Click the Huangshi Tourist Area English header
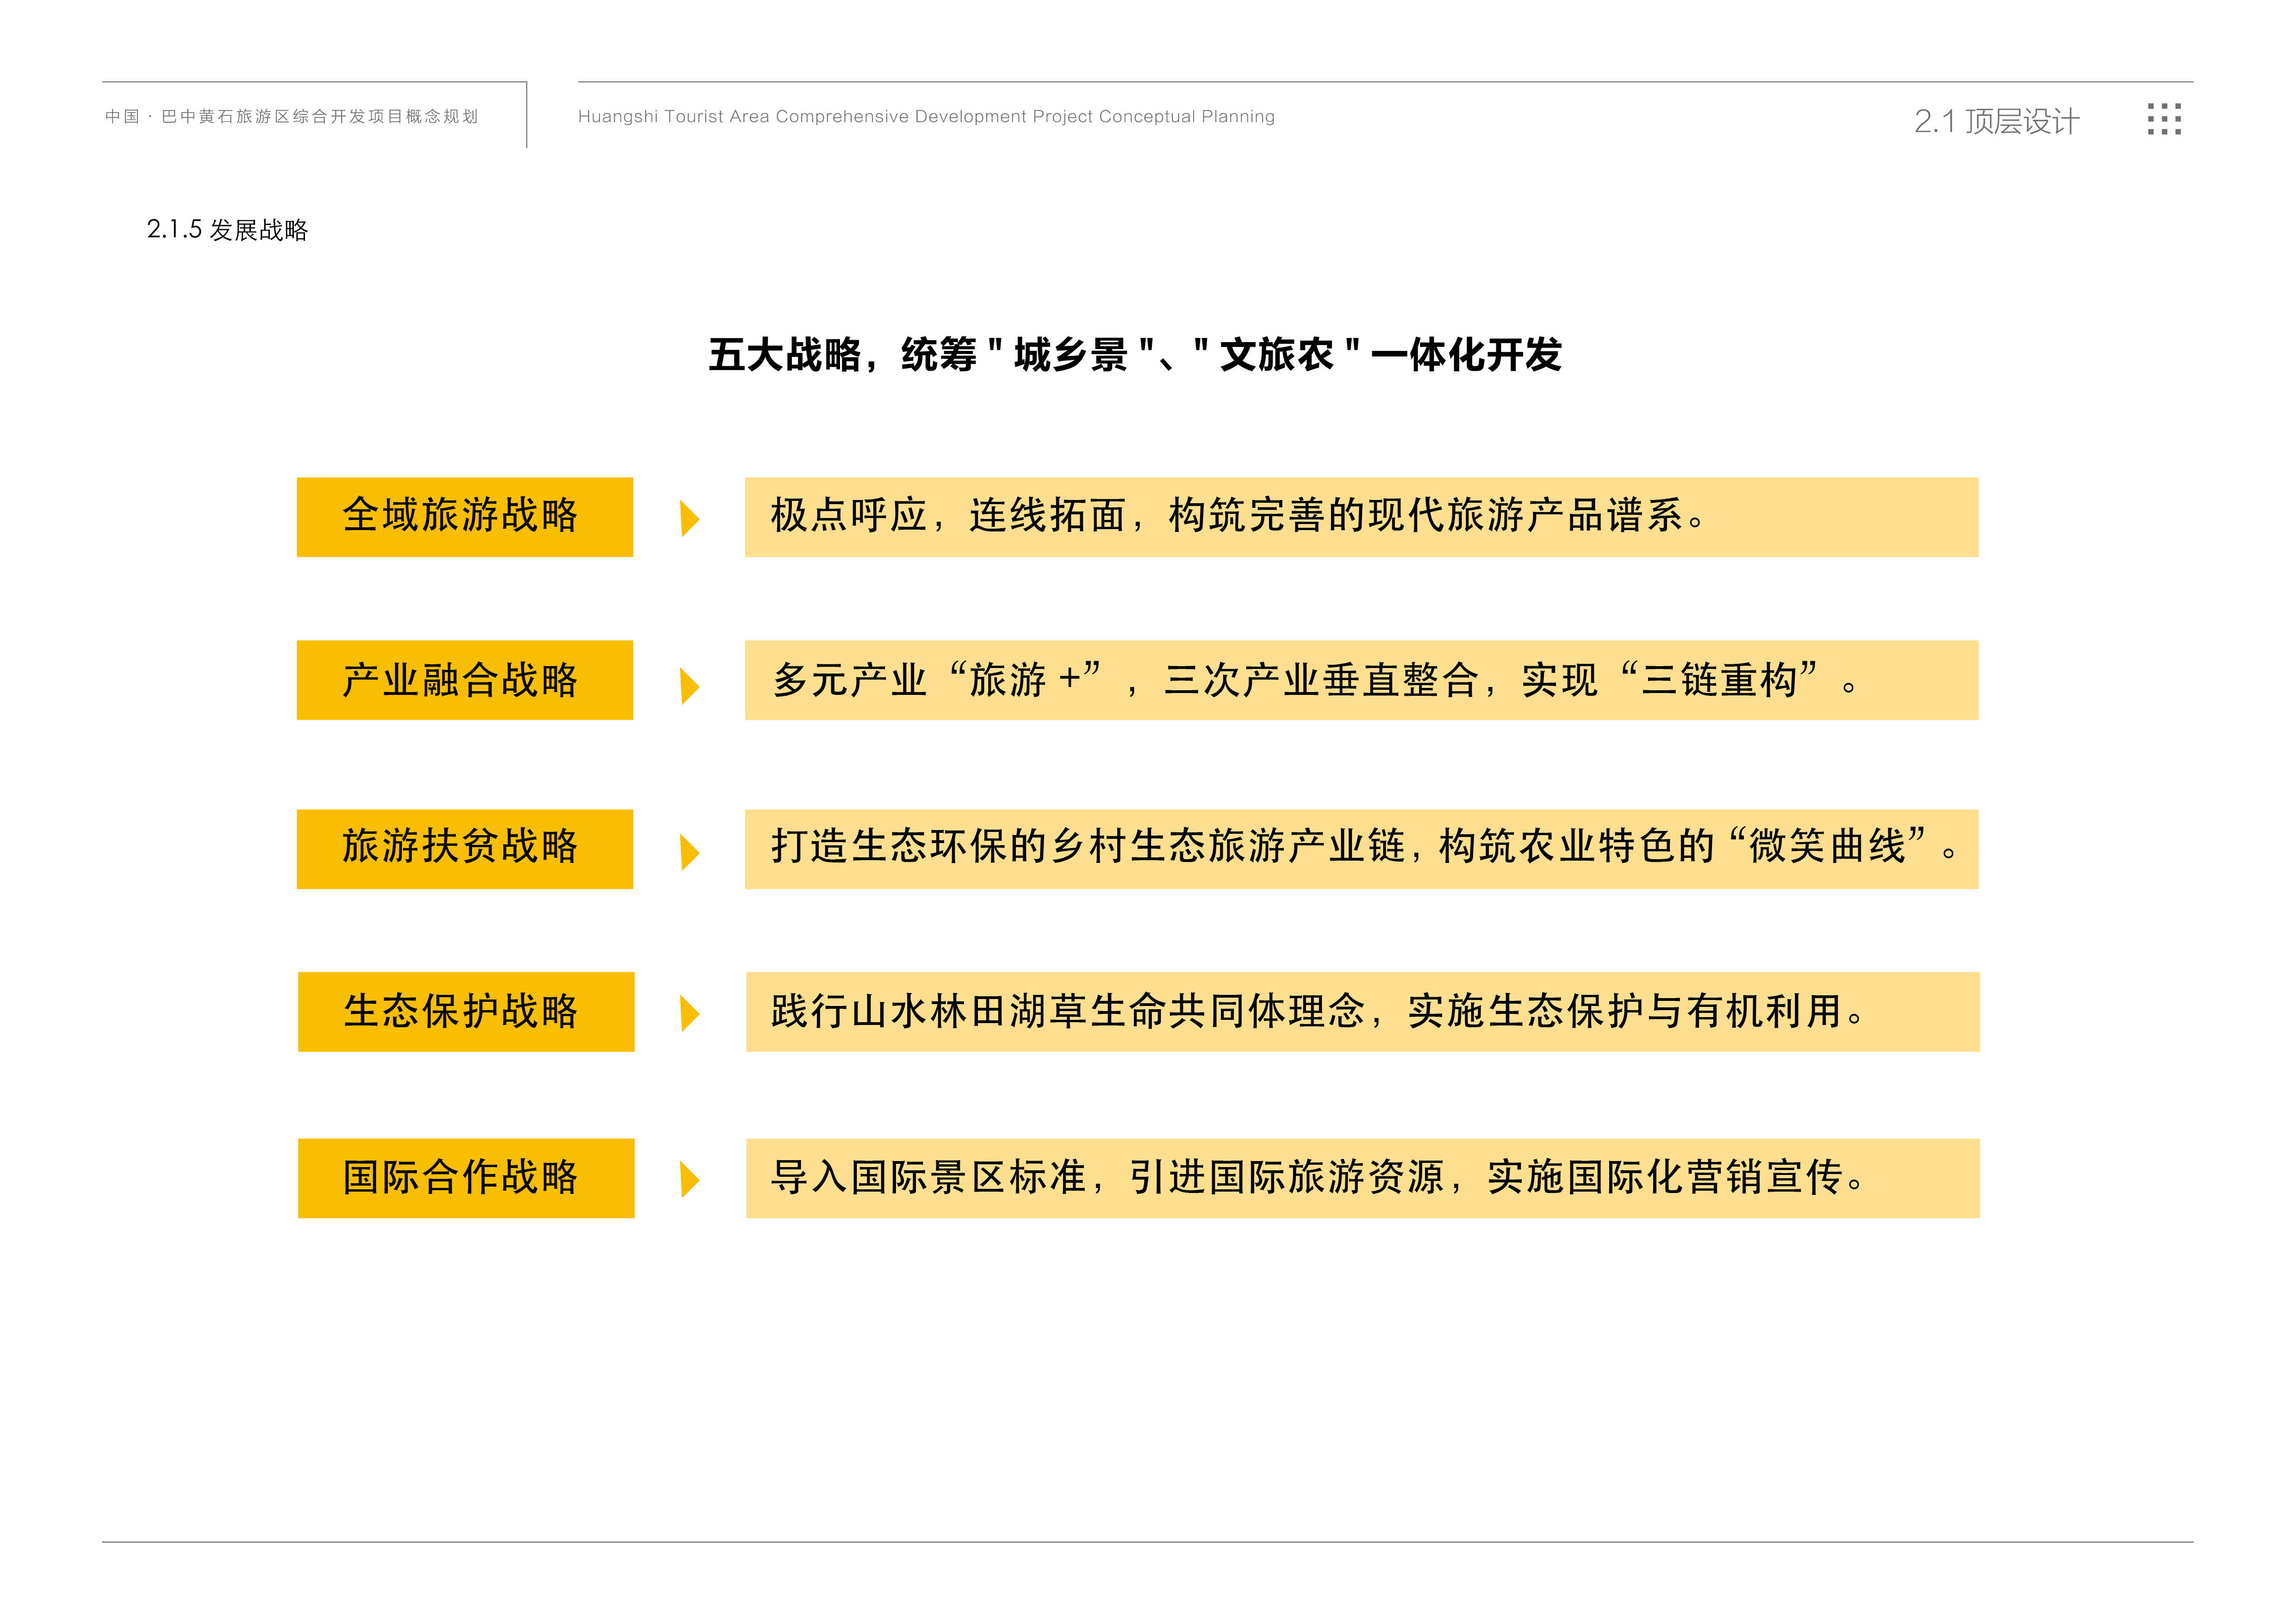Image resolution: width=2296 pixels, height=1624 pixels. tap(926, 117)
